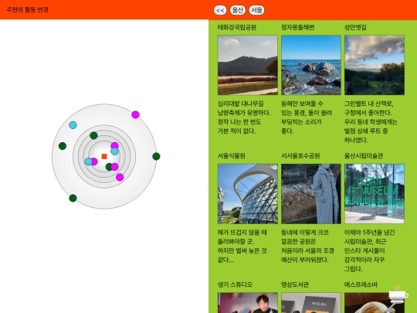Click the cyan dot in upper-left of outer circle
Image resolution: width=417 pixels, height=313 pixels.
point(73,125)
